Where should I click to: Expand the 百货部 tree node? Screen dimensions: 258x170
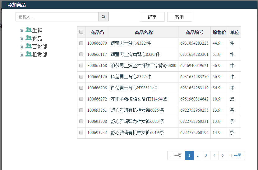pos(21,47)
